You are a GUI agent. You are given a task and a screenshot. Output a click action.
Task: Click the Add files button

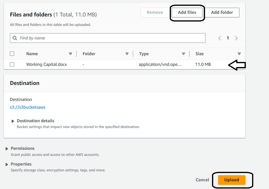pyautogui.click(x=187, y=13)
